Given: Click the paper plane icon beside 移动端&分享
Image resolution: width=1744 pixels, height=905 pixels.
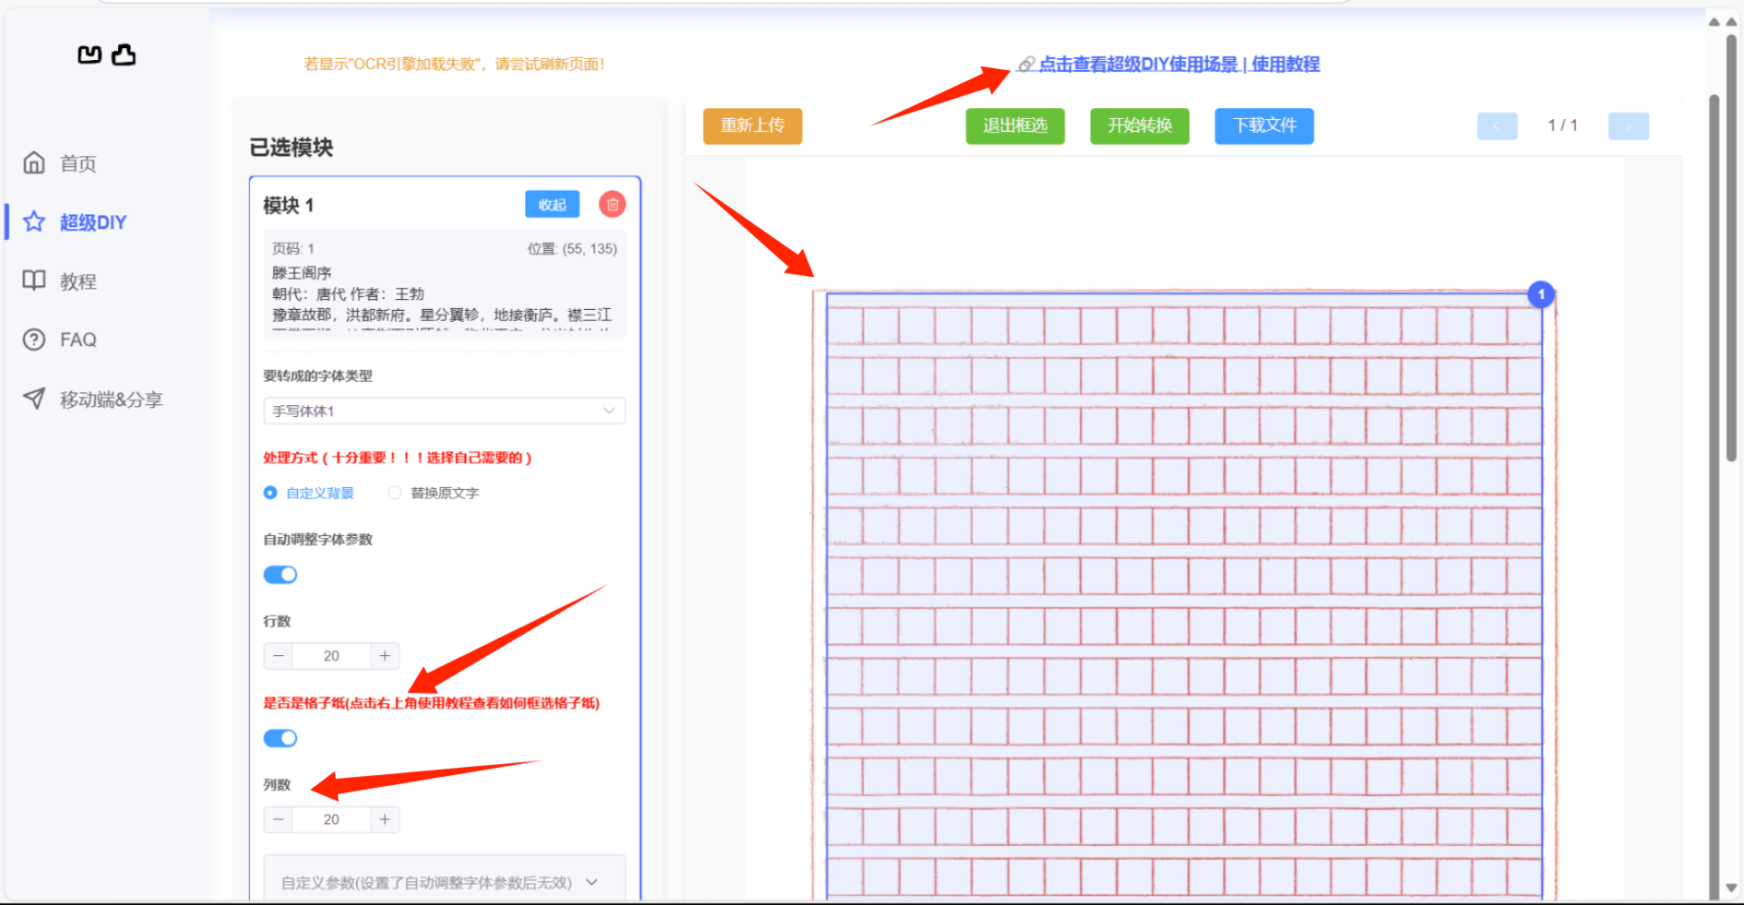Looking at the screenshot, I should 34,398.
